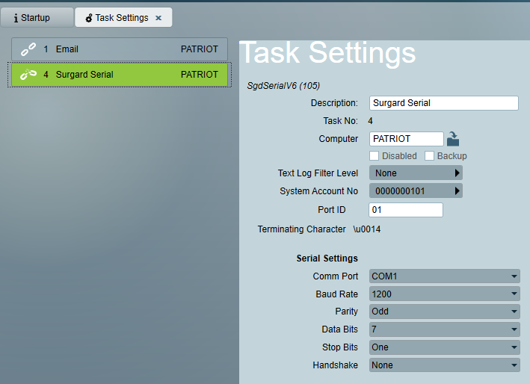Open the Baud Rate dropdown

click(x=445, y=294)
